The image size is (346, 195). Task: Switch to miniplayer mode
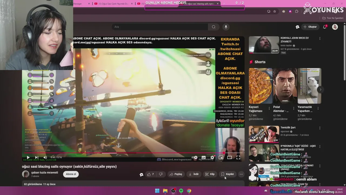point(221,157)
